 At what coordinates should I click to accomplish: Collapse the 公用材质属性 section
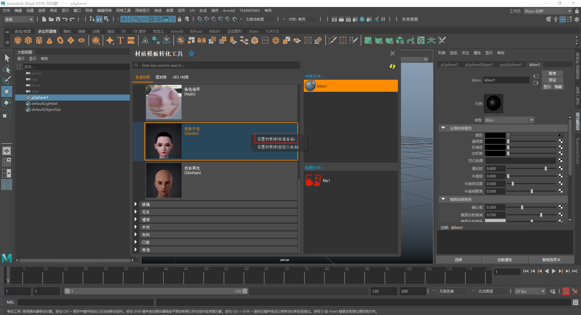[443, 128]
